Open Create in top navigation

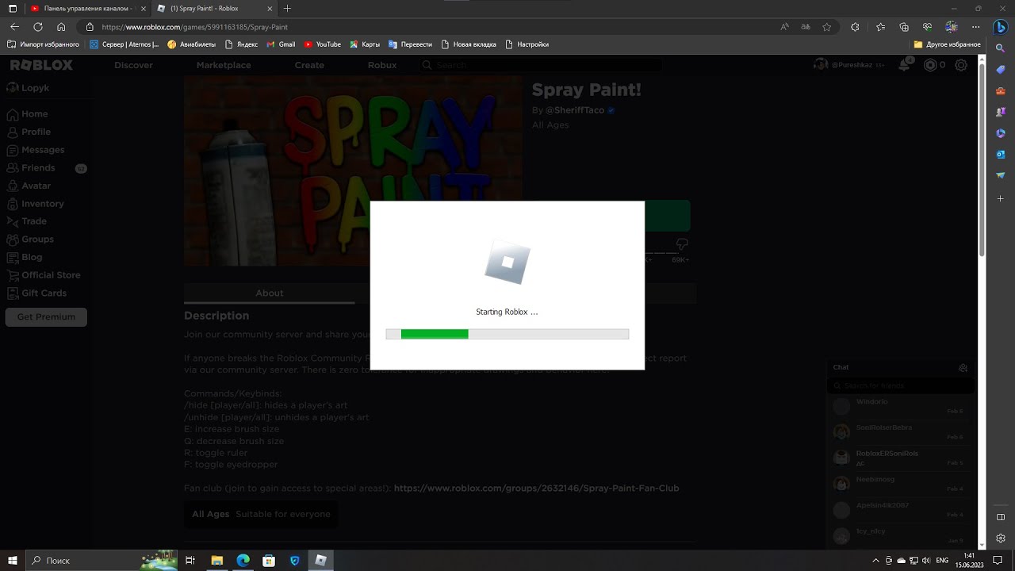309,65
